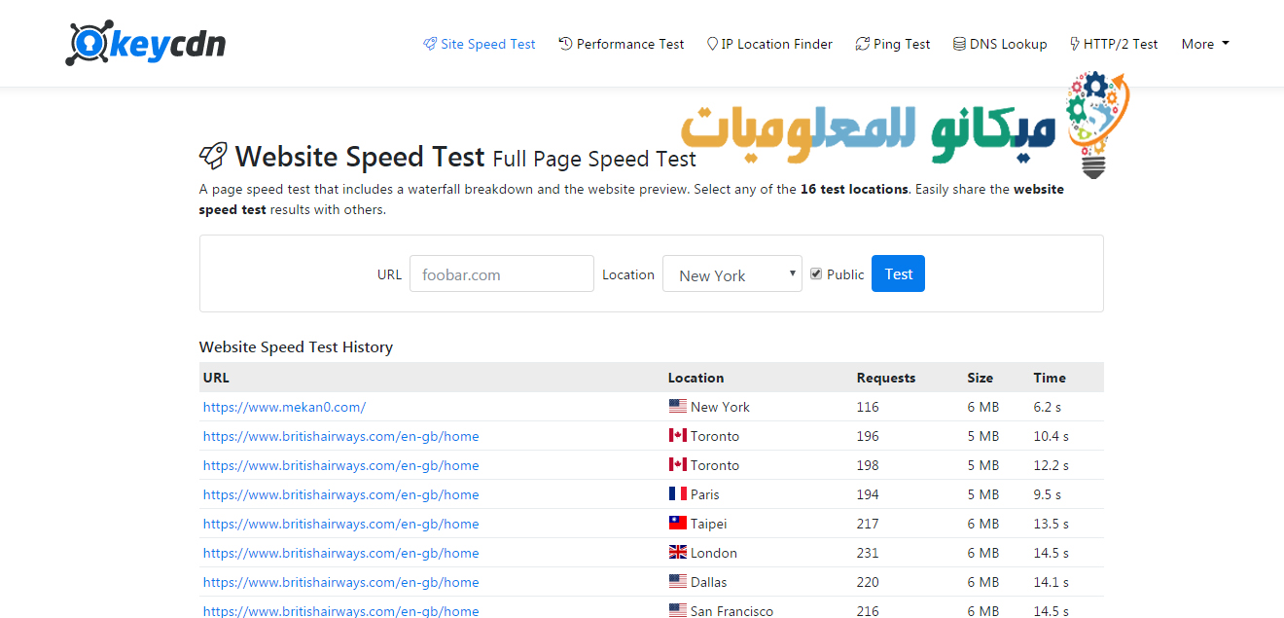Open the Performance Test page

[629, 44]
